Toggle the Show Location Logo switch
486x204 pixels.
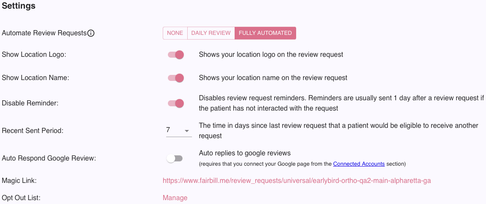point(176,55)
